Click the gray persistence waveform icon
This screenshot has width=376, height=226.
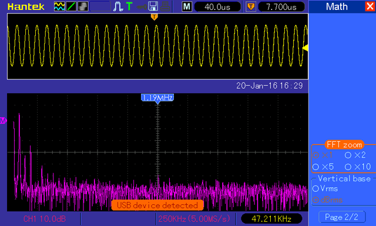83,6
